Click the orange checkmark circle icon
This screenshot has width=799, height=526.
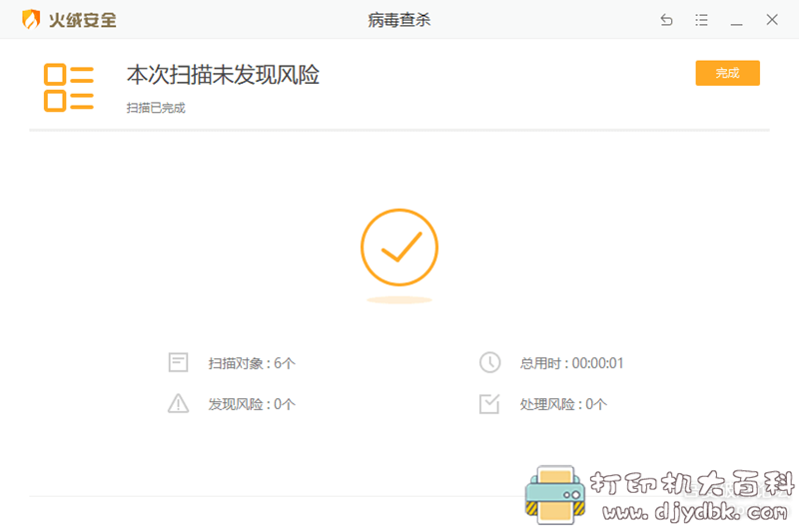[399, 247]
